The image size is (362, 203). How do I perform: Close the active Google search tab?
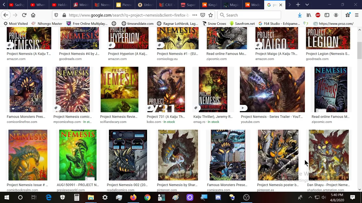point(281,5)
